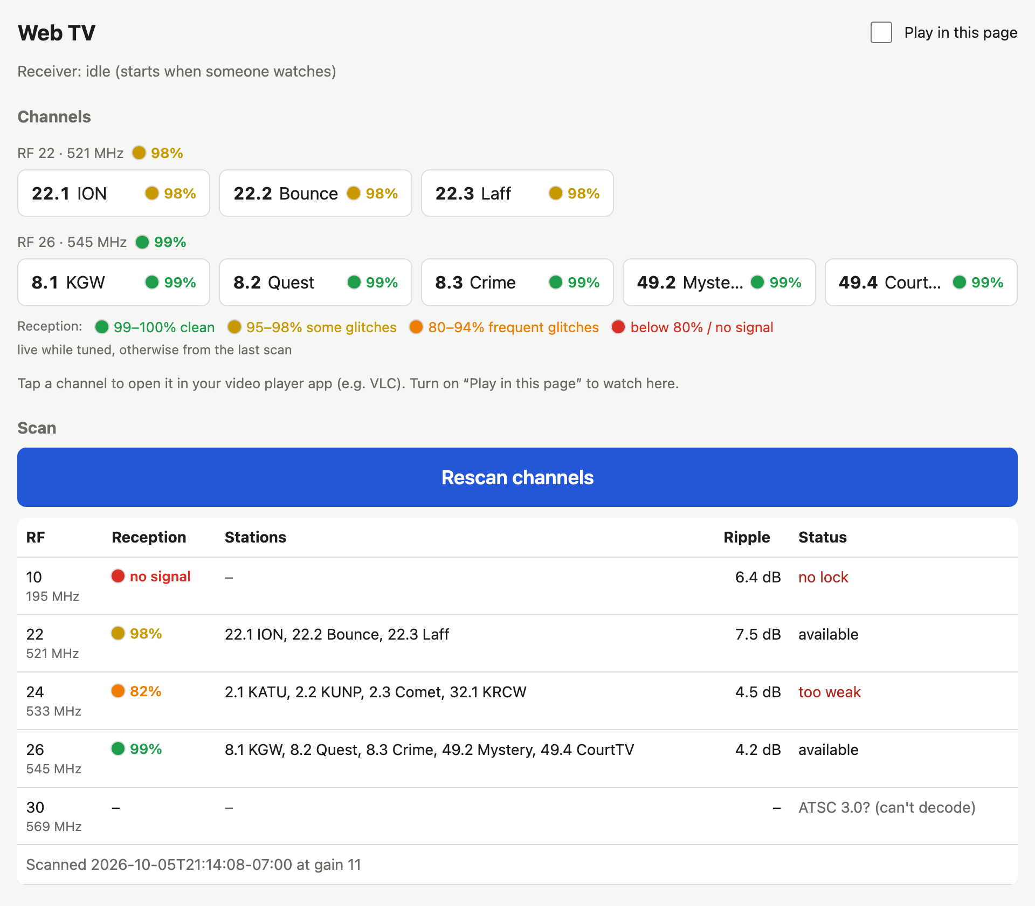Open channel 8.3 Crime

point(517,282)
